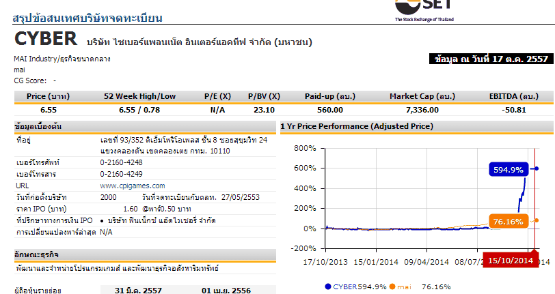Click the blue CYBER legend dot
Viewport: 555px width, 294px height.
(328, 286)
